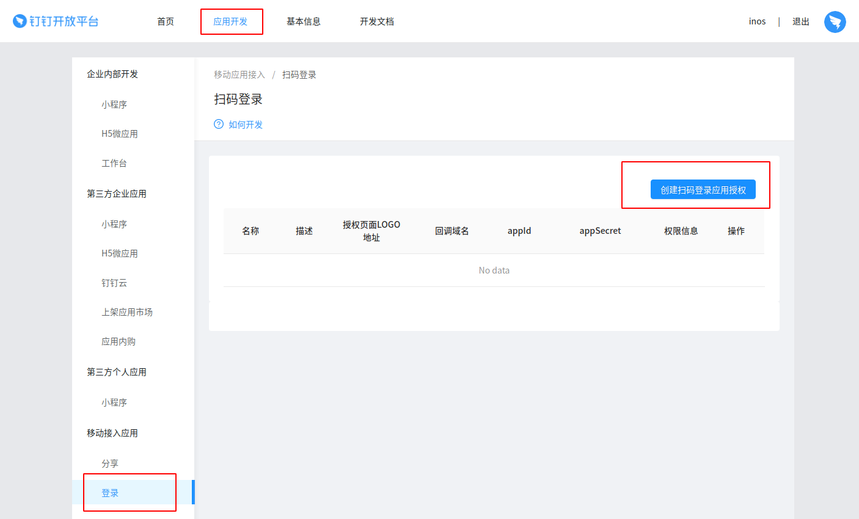Click the 企业内部开发 section heading

[112, 74]
